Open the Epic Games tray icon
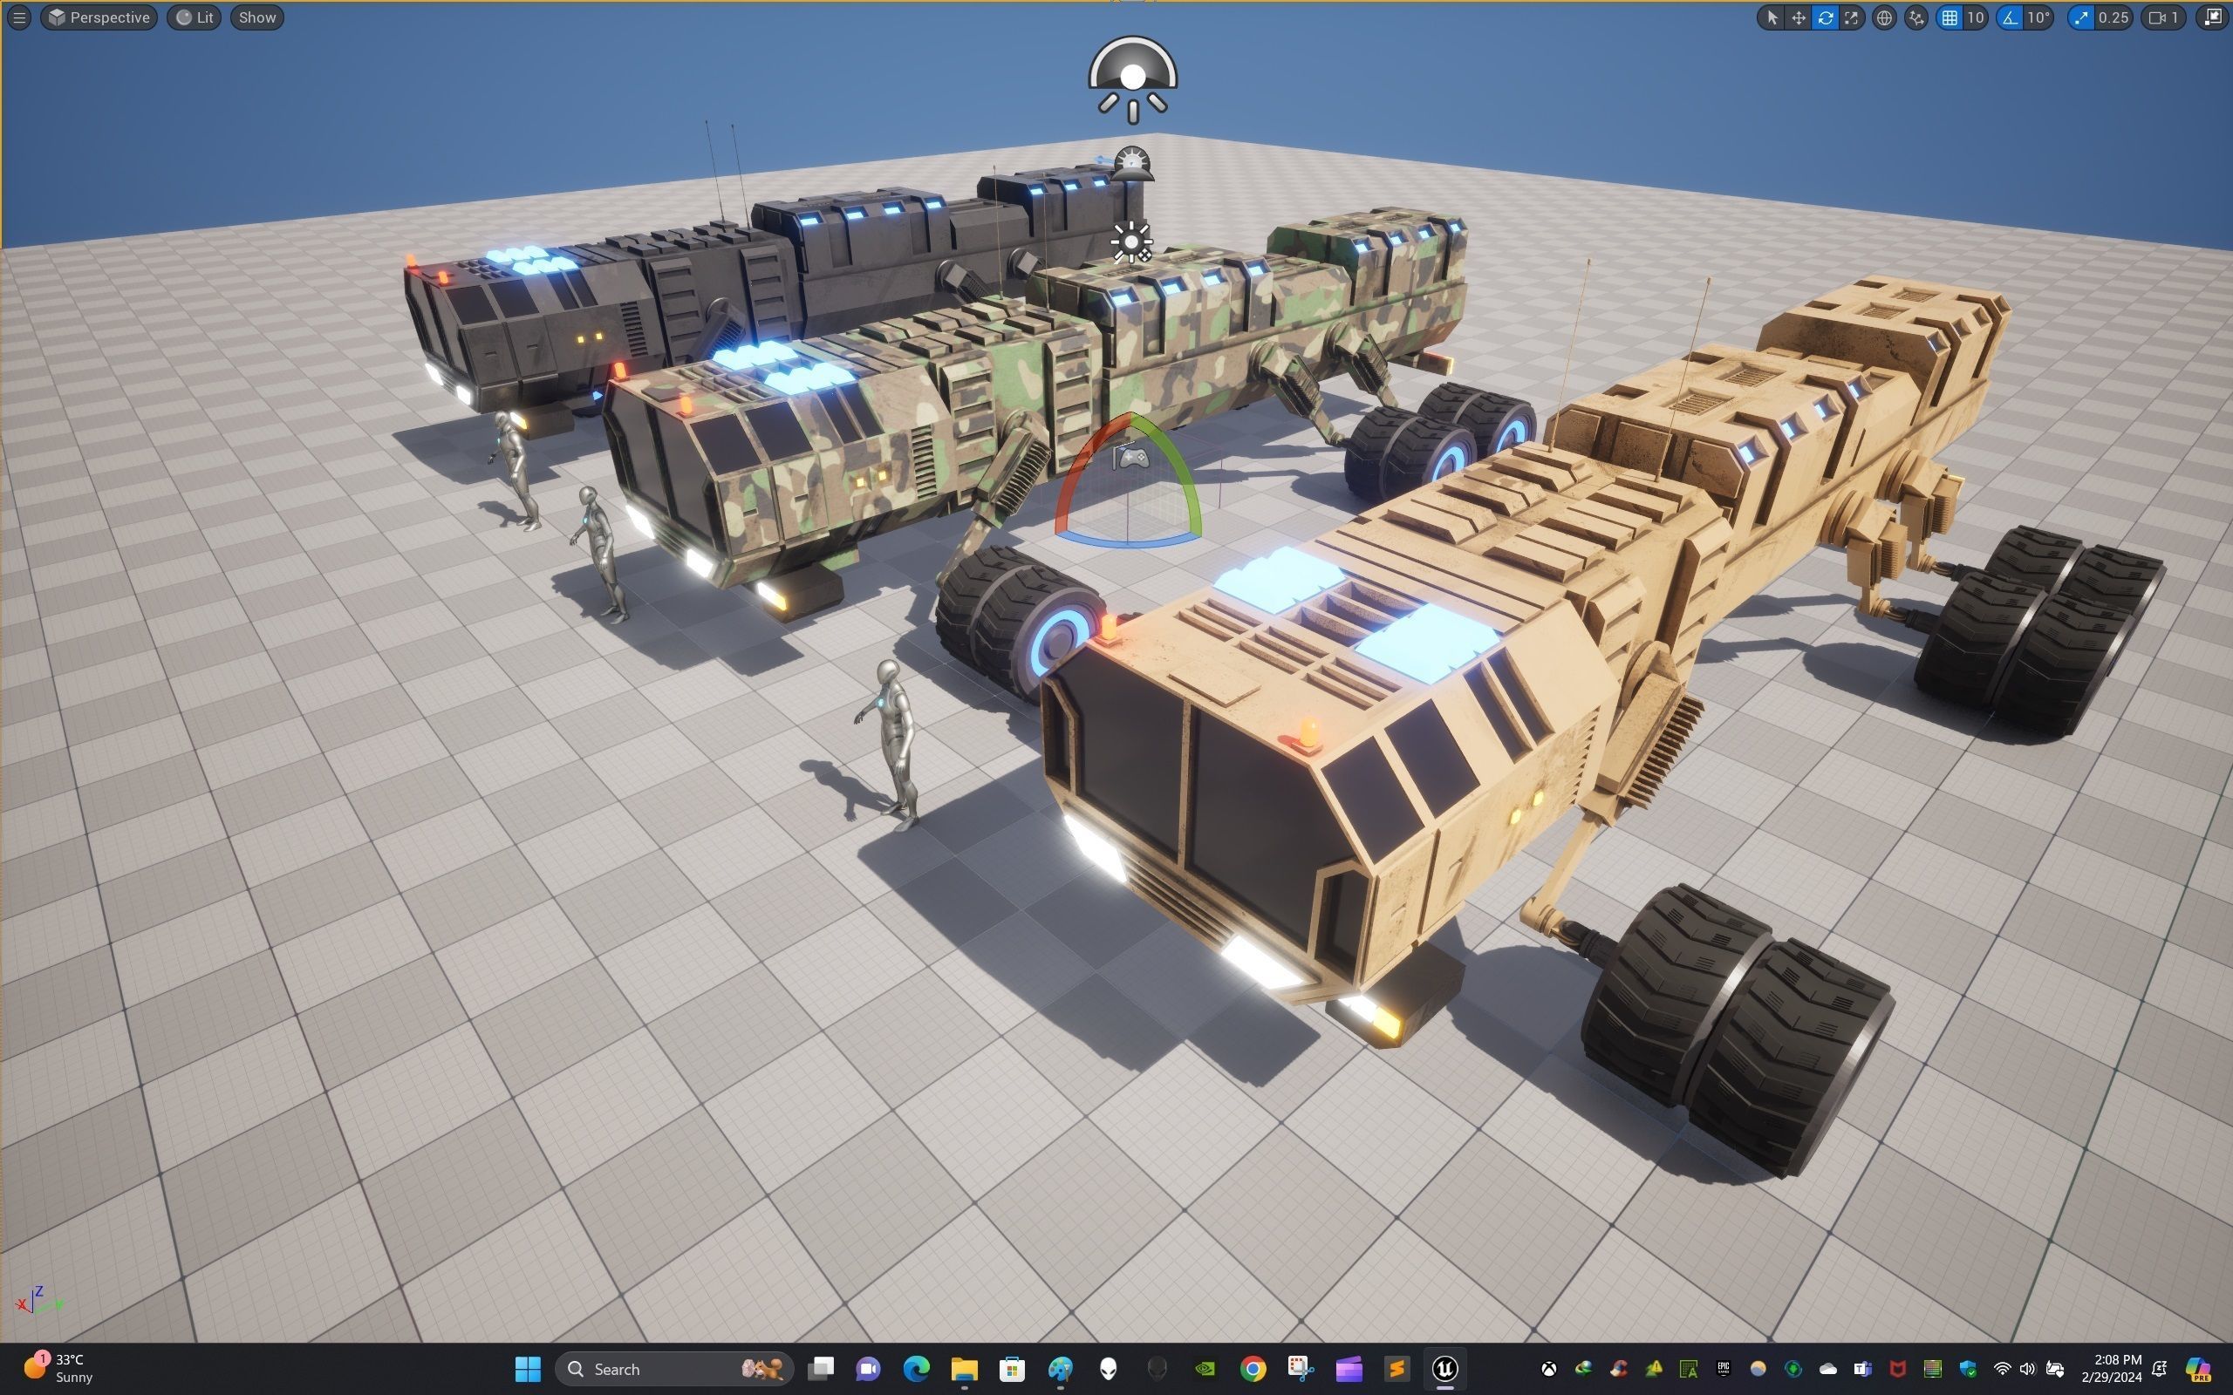Screen dimensions: 2233x1395 point(1723,1368)
